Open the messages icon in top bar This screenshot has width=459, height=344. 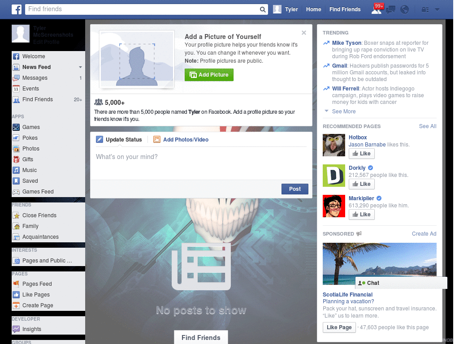pyautogui.click(x=390, y=10)
